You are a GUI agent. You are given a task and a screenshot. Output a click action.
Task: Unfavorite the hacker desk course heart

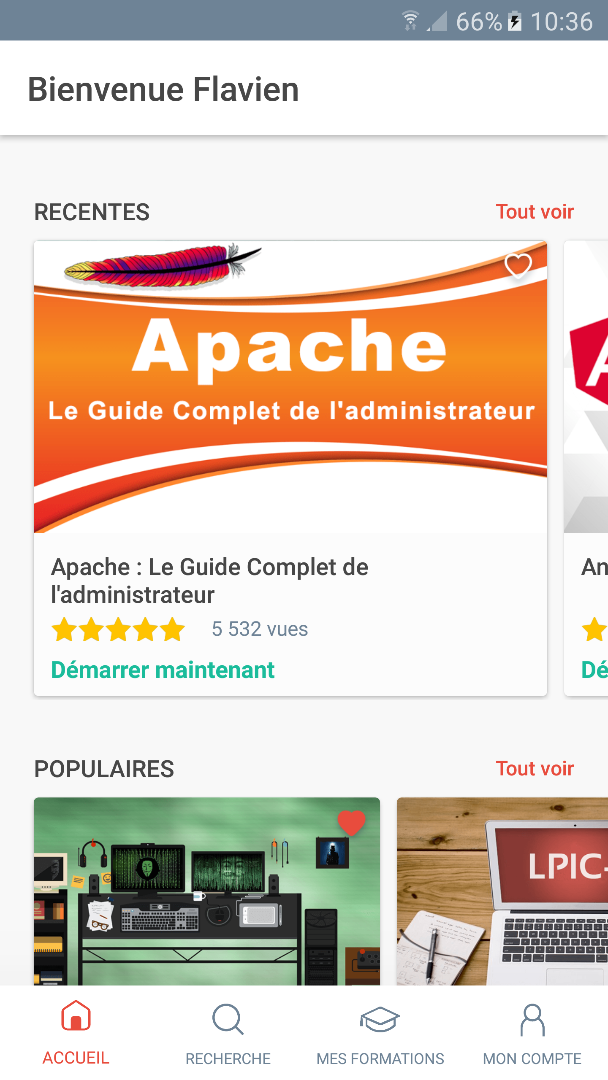(351, 823)
